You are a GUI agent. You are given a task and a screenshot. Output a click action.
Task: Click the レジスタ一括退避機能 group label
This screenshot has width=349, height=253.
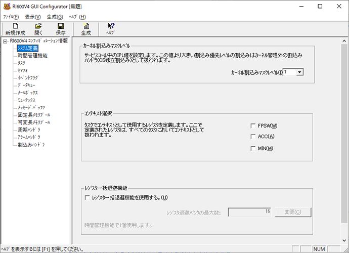pos(106,188)
